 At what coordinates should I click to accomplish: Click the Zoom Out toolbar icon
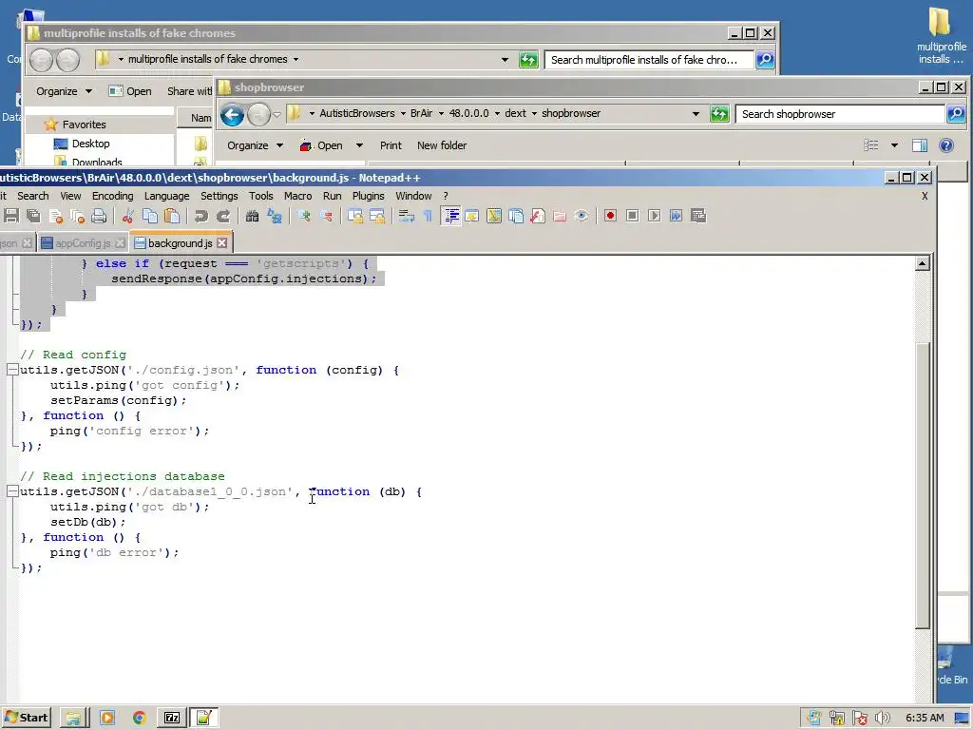point(326,216)
